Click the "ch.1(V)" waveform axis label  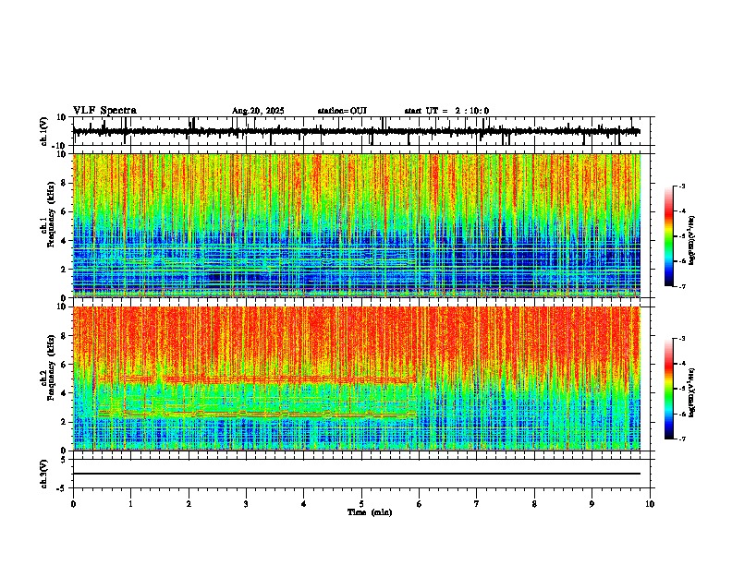[x=44, y=131]
